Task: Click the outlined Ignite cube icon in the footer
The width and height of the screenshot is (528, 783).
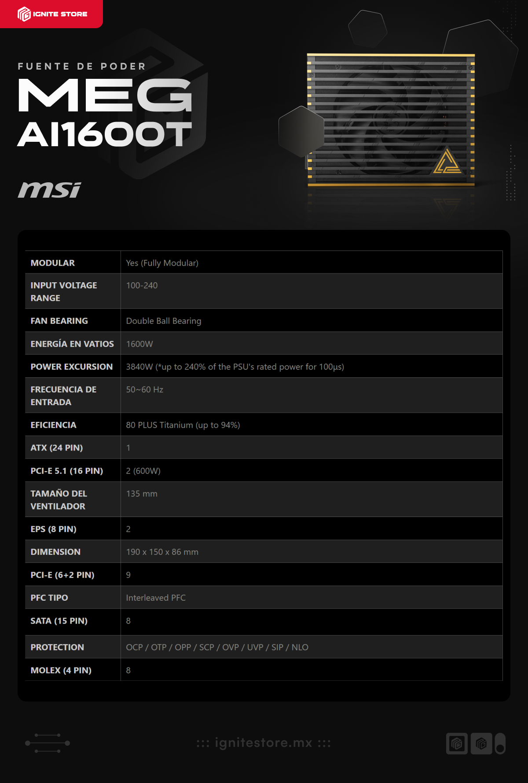Action: (x=457, y=743)
